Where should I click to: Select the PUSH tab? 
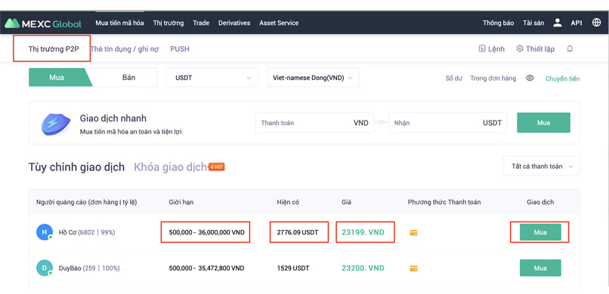tap(180, 49)
